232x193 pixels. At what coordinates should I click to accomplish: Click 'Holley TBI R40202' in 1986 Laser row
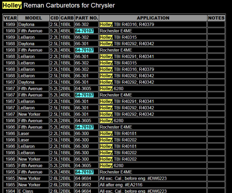tap(118, 140)
